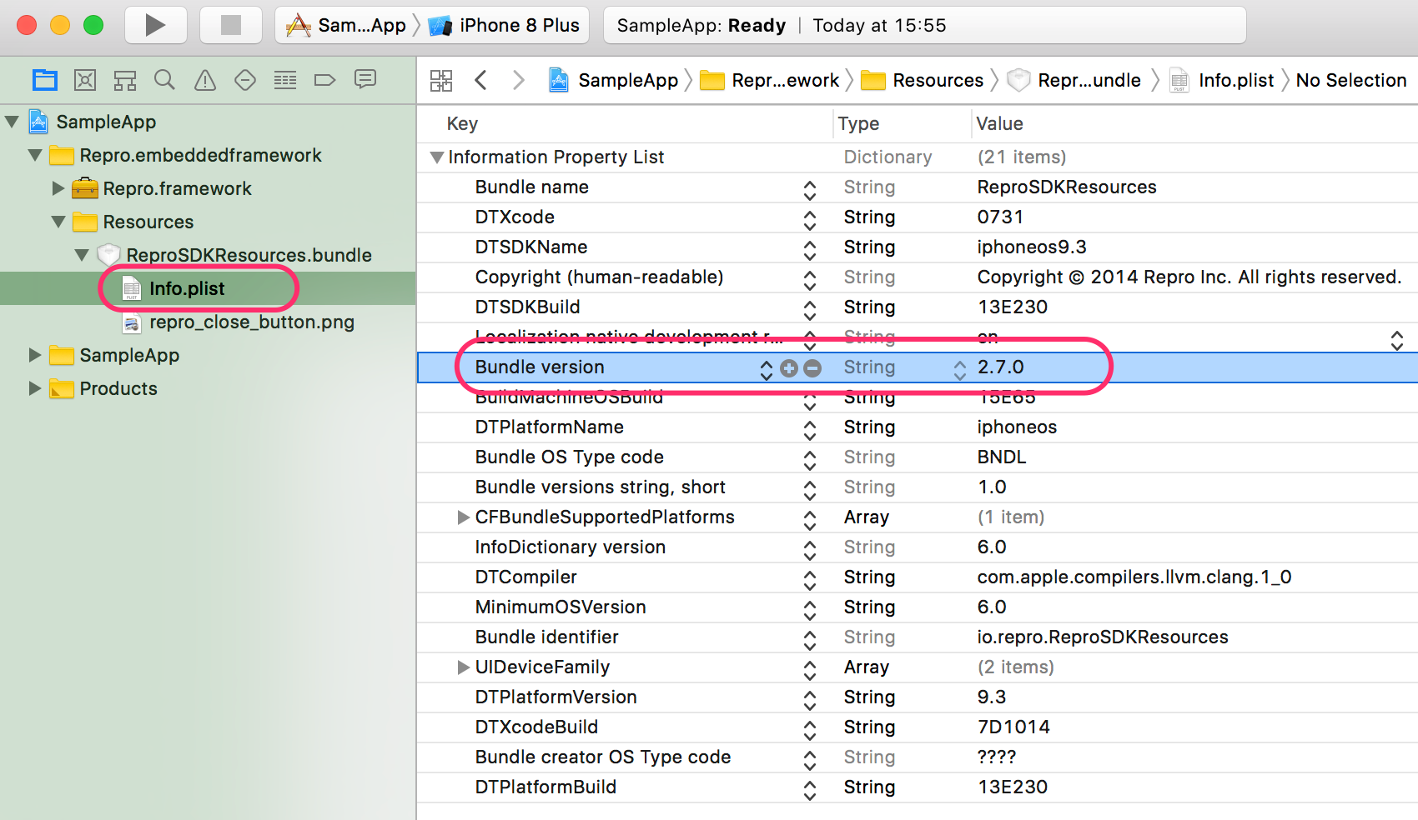Open the related items grid icon

click(441, 80)
